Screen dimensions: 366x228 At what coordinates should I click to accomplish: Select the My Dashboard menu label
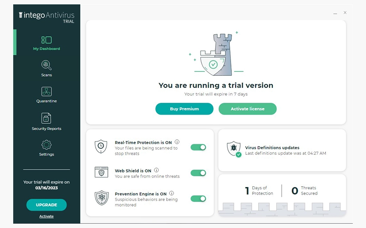click(x=46, y=49)
